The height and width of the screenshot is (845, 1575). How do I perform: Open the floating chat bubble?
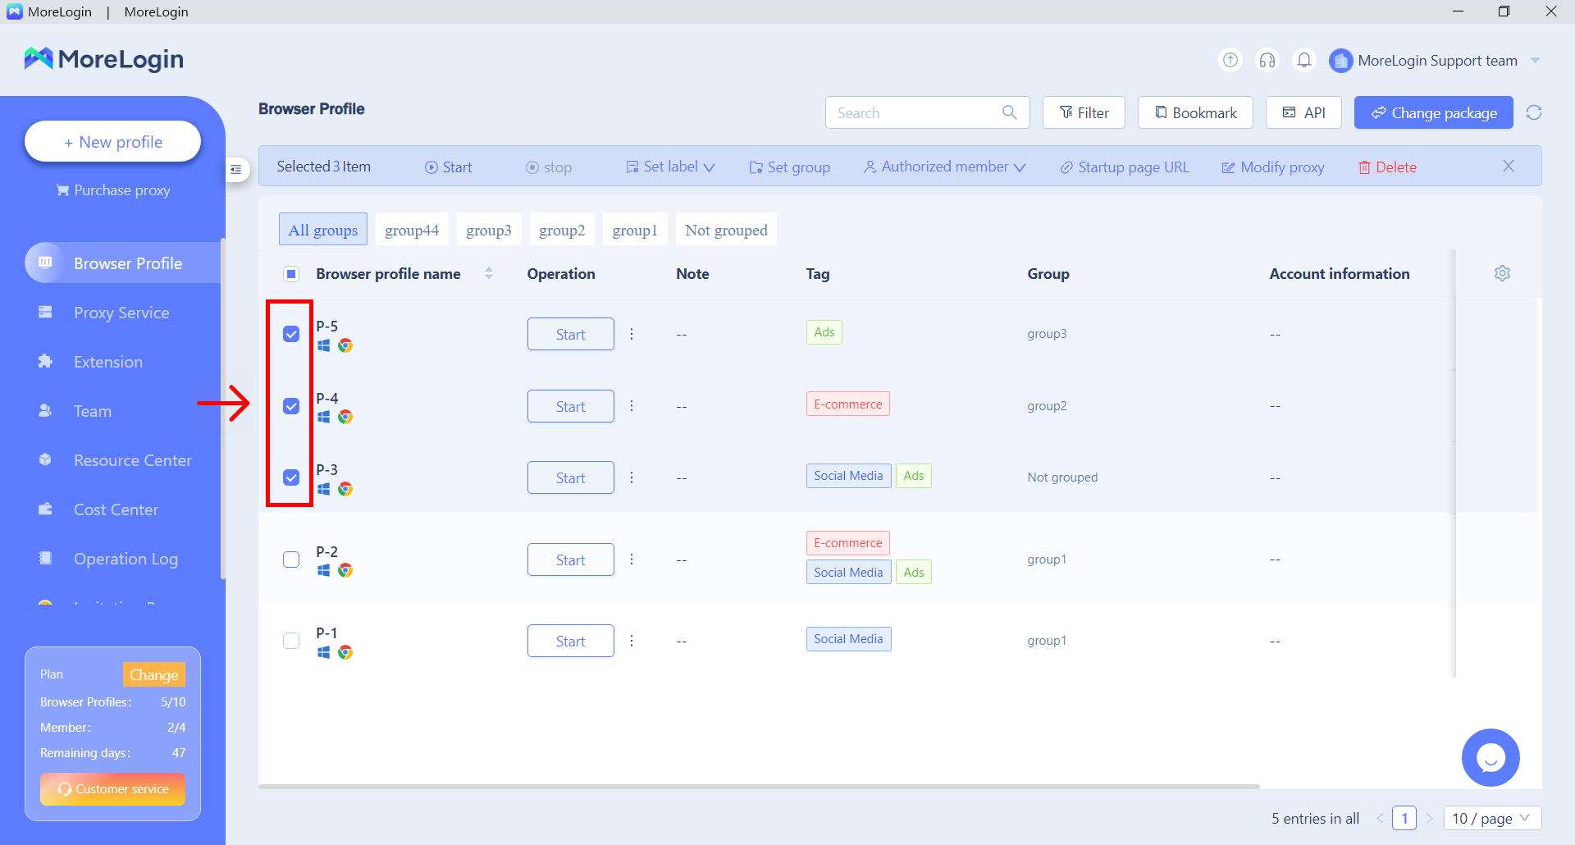coord(1491,757)
